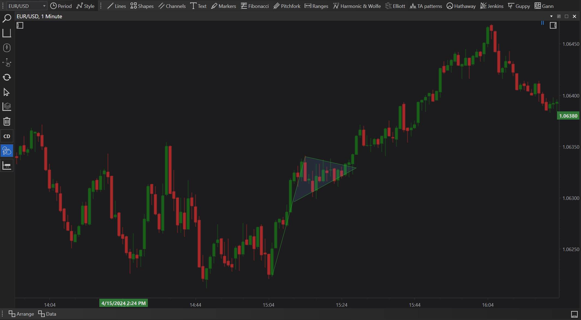Click the Data button
Image resolution: width=581 pixels, height=320 pixels.
(47, 314)
